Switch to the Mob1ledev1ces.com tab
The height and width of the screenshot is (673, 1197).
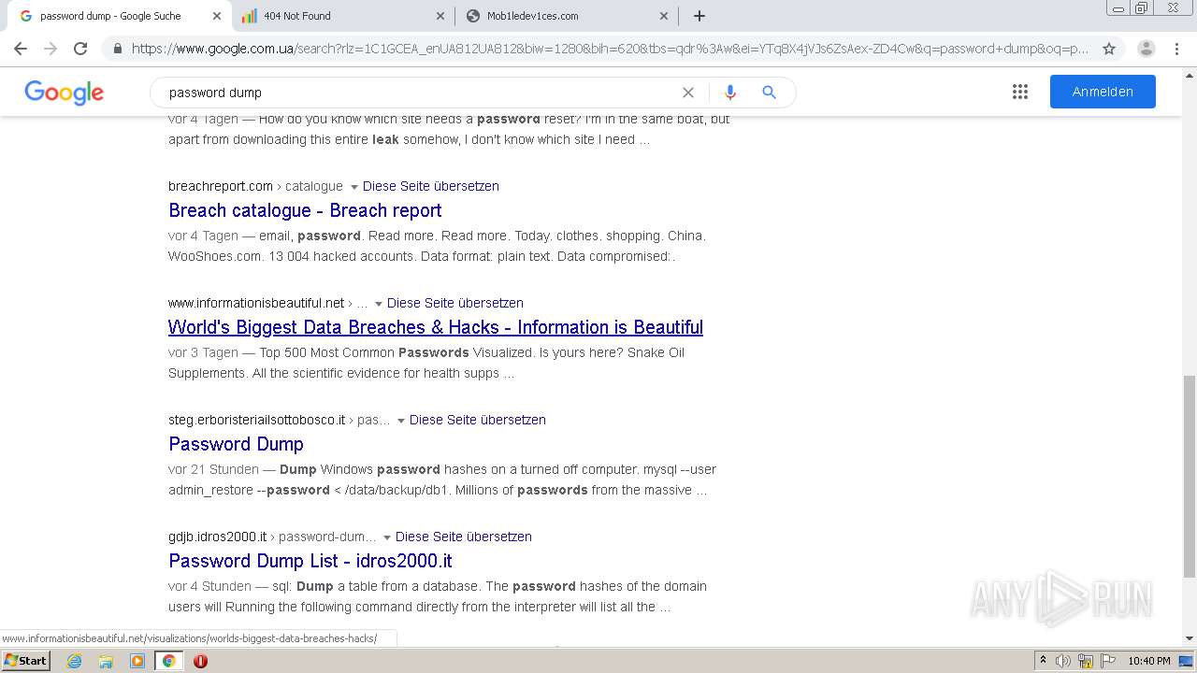point(566,16)
